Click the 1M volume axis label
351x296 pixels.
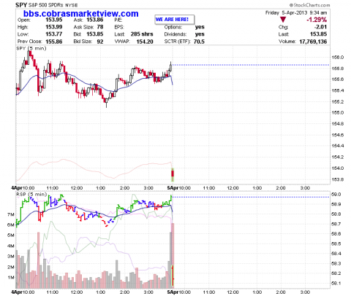pos(11,278)
